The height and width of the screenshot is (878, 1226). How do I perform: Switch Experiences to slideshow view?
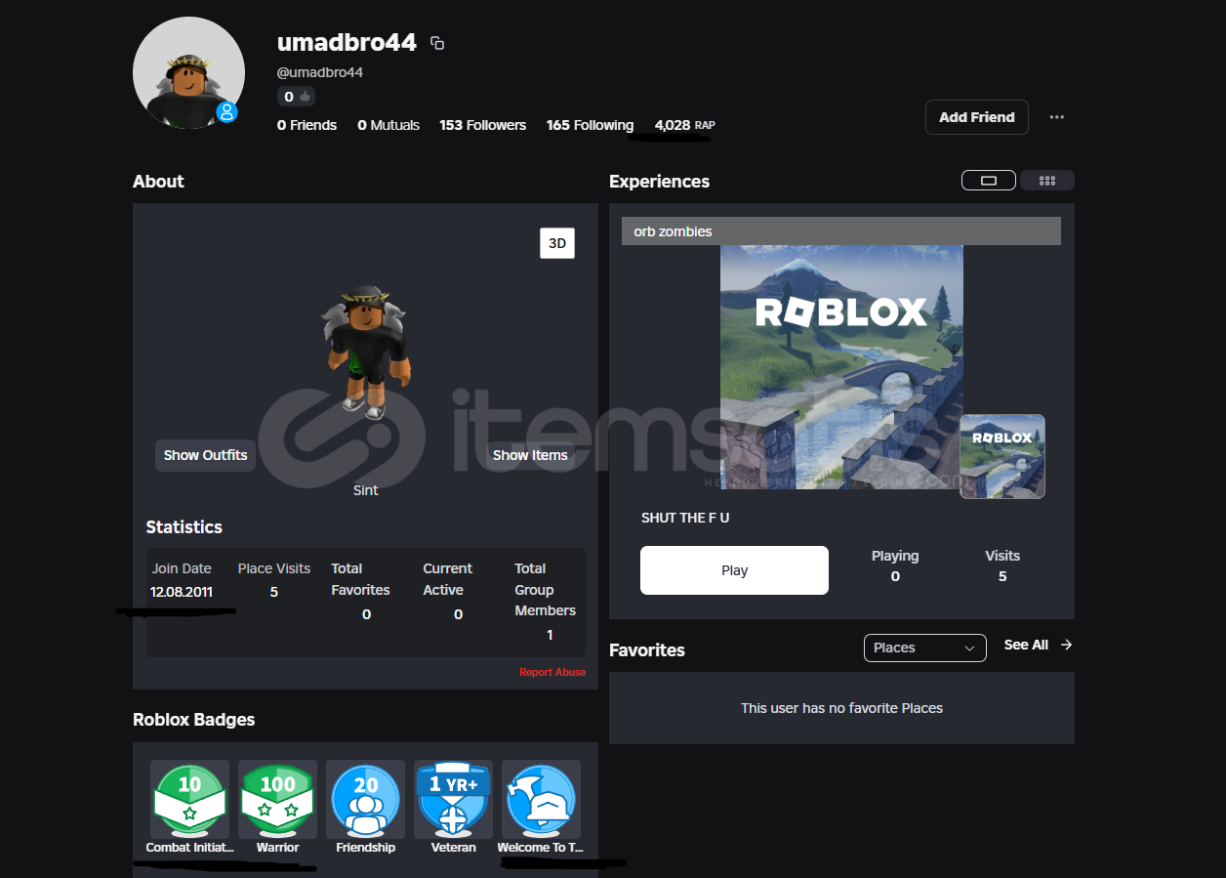point(989,181)
